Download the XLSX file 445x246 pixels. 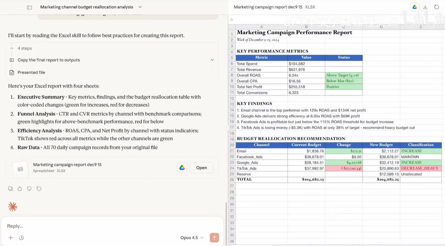click(425, 7)
